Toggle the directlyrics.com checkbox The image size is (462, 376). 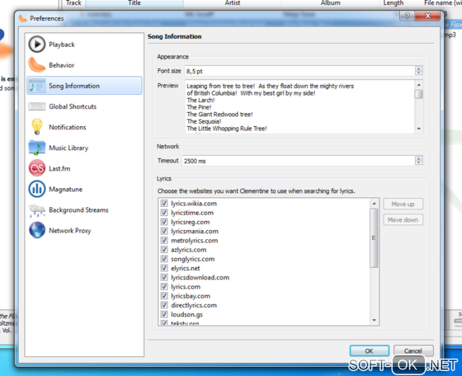[x=164, y=305]
